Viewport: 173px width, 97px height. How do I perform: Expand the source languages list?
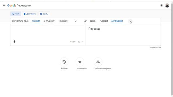point(76,21)
